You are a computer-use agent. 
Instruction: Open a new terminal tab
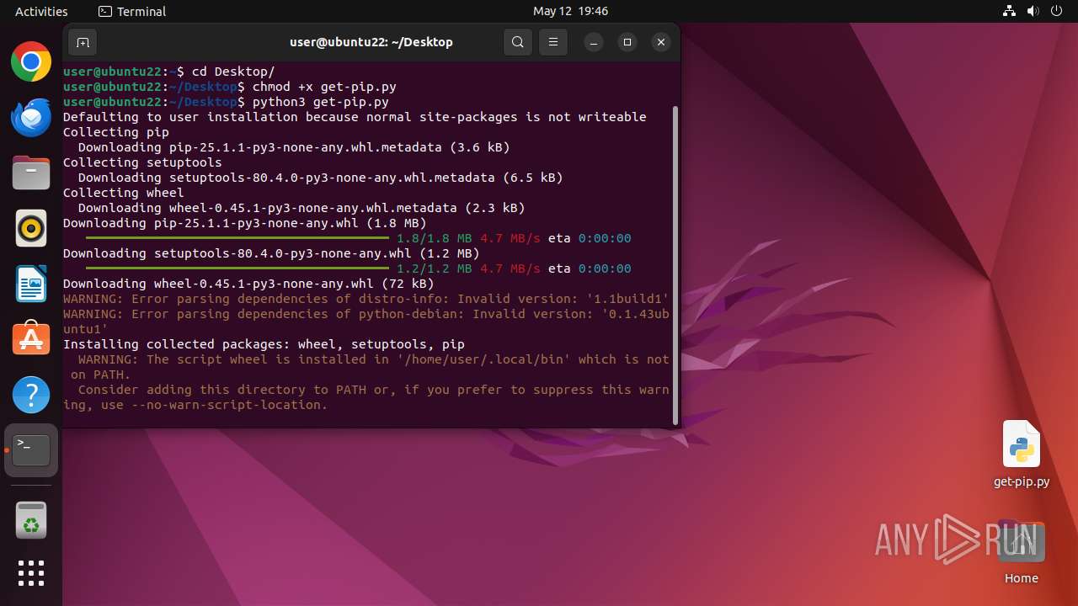[x=83, y=42]
